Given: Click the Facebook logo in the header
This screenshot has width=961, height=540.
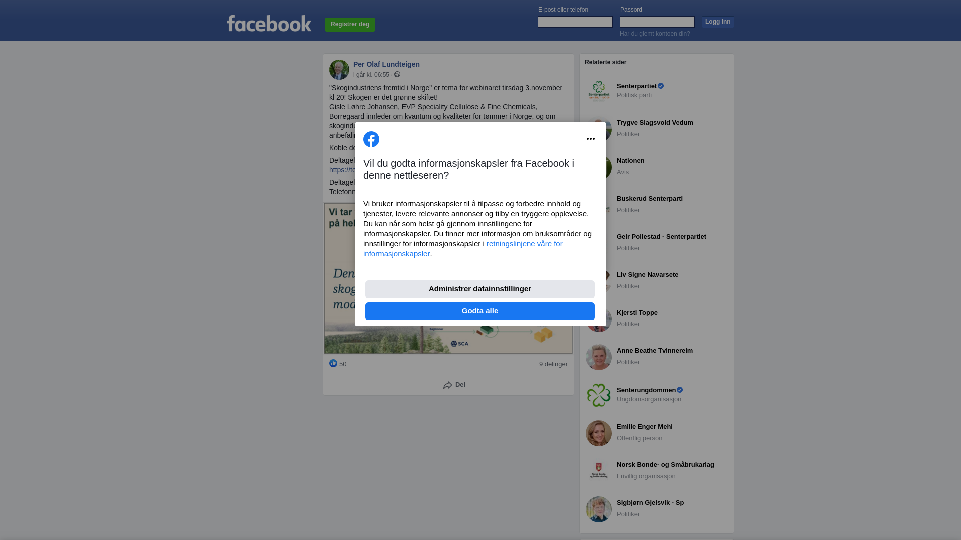Looking at the screenshot, I should [x=269, y=24].
